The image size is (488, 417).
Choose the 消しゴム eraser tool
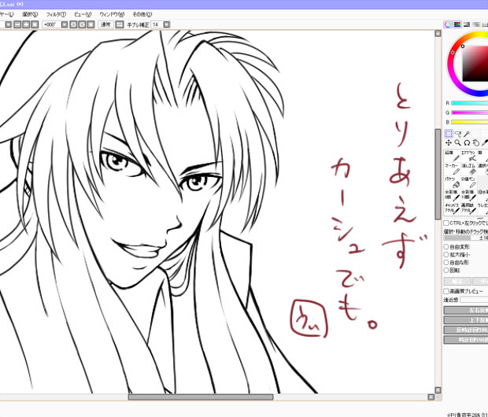pyautogui.click(x=468, y=169)
